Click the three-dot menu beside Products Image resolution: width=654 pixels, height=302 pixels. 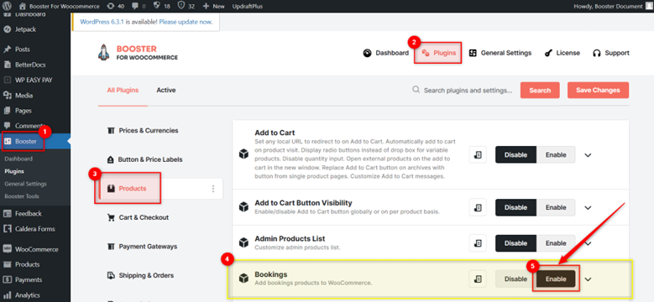click(x=213, y=189)
